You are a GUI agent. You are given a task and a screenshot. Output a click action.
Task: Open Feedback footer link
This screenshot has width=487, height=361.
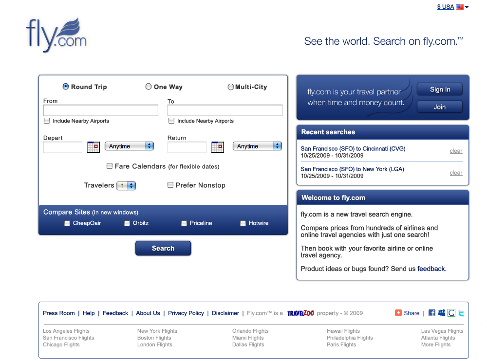[x=115, y=313]
